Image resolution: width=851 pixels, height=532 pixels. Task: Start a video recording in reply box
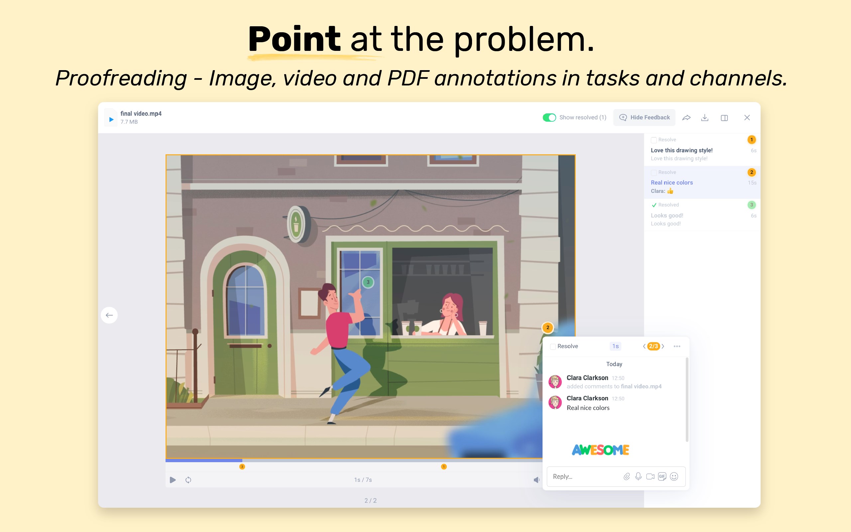tap(650, 476)
